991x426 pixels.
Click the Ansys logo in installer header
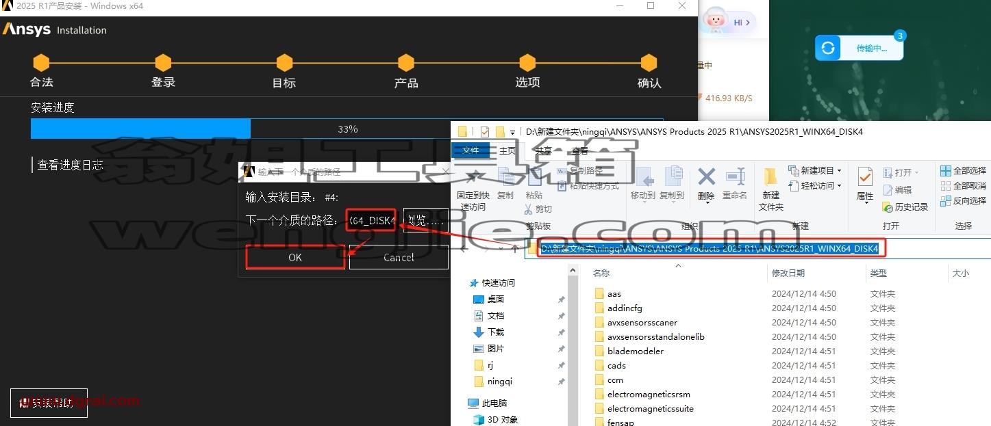27,29
